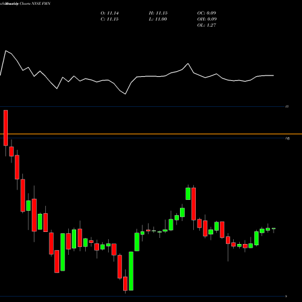This screenshot has height=302, width=302.
Task: Click the 'OL: 1.27' reading
Action: click(x=207, y=25)
